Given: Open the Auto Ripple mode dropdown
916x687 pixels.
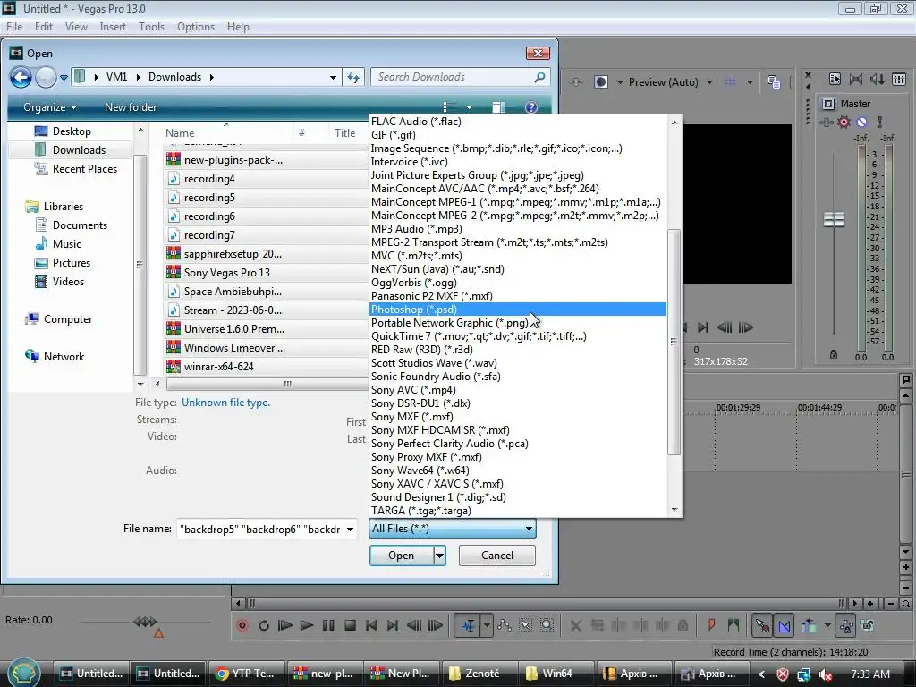Looking at the screenshot, I should (x=827, y=625).
